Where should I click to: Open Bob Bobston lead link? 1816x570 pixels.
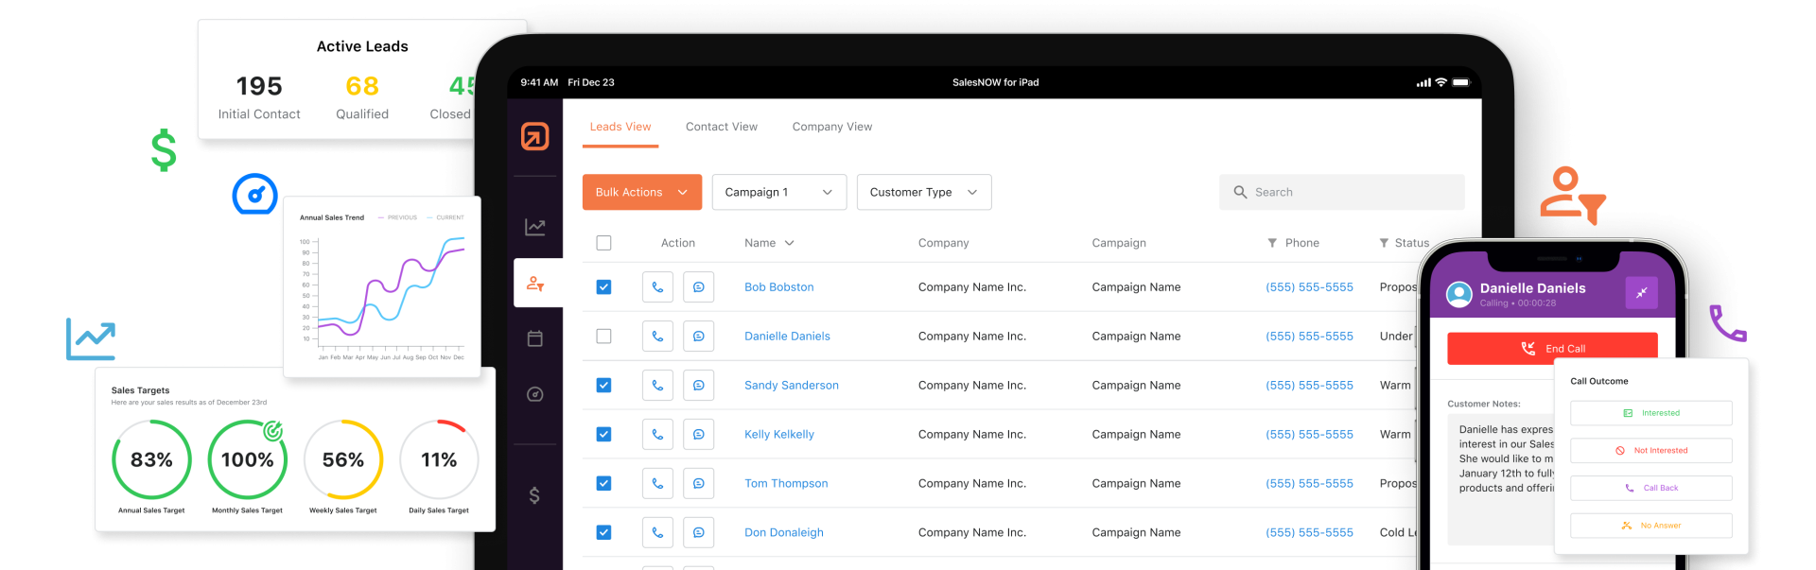coord(778,286)
